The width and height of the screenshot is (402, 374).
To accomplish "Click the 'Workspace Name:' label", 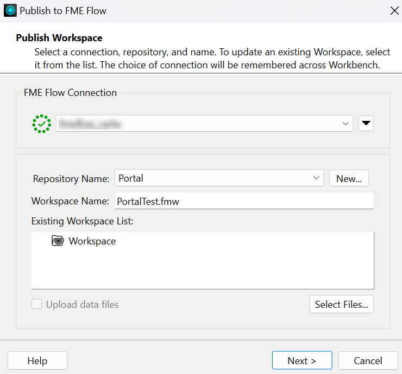I will [70, 201].
